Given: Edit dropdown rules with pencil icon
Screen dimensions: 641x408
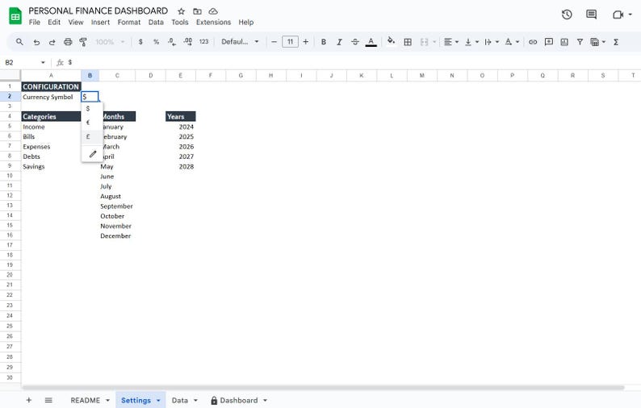Looking at the screenshot, I should (93, 154).
